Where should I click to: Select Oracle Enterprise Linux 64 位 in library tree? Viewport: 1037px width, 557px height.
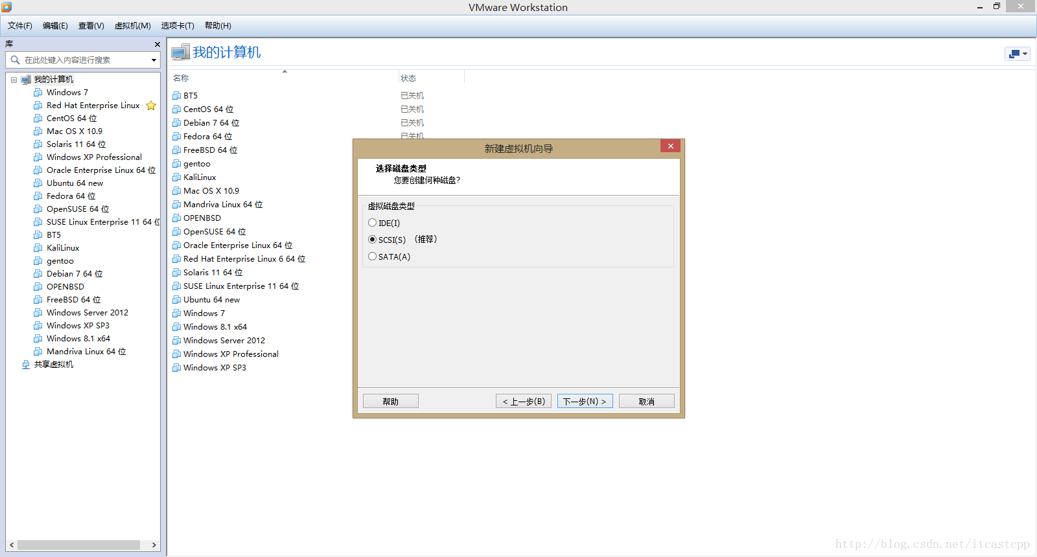pos(101,170)
